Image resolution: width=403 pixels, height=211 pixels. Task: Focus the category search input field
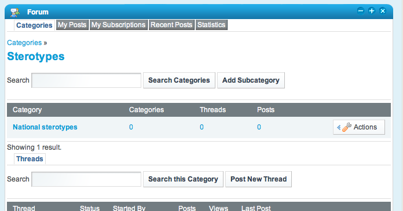tap(86, 80)
